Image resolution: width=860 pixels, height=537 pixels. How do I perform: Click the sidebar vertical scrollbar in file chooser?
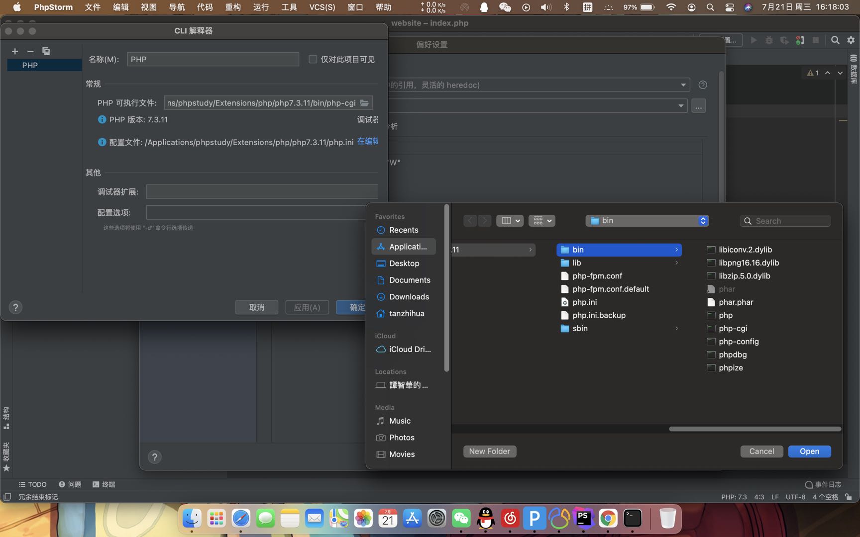[x=446, y=288]
